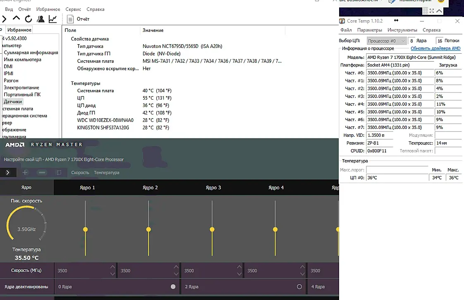Click the KINGSTON SHFS37A120G row
The width and height of the screenshot is (464, 300).
click(x=123, y=128)
